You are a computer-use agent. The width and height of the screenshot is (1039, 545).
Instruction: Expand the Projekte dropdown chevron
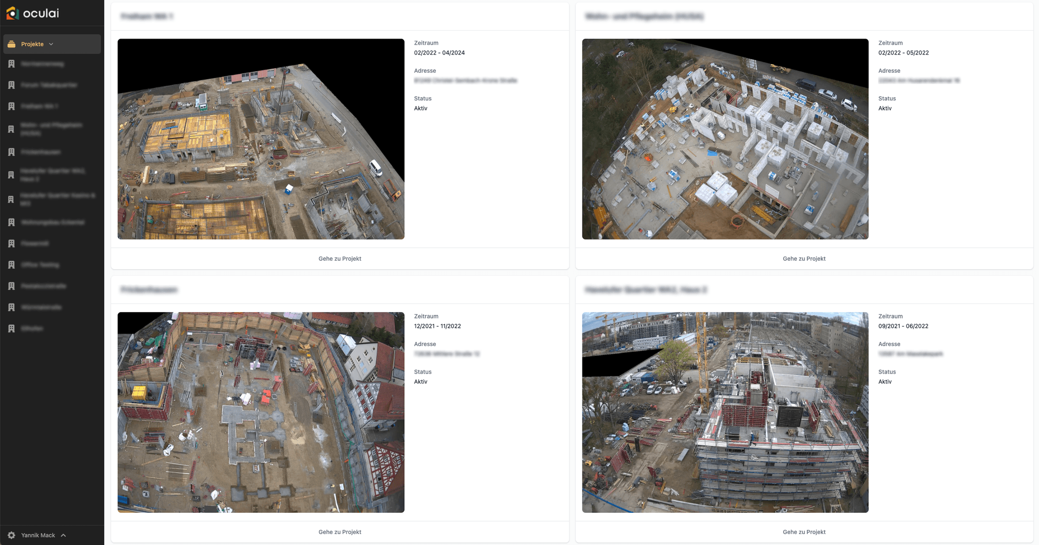(x=51, y=44)
